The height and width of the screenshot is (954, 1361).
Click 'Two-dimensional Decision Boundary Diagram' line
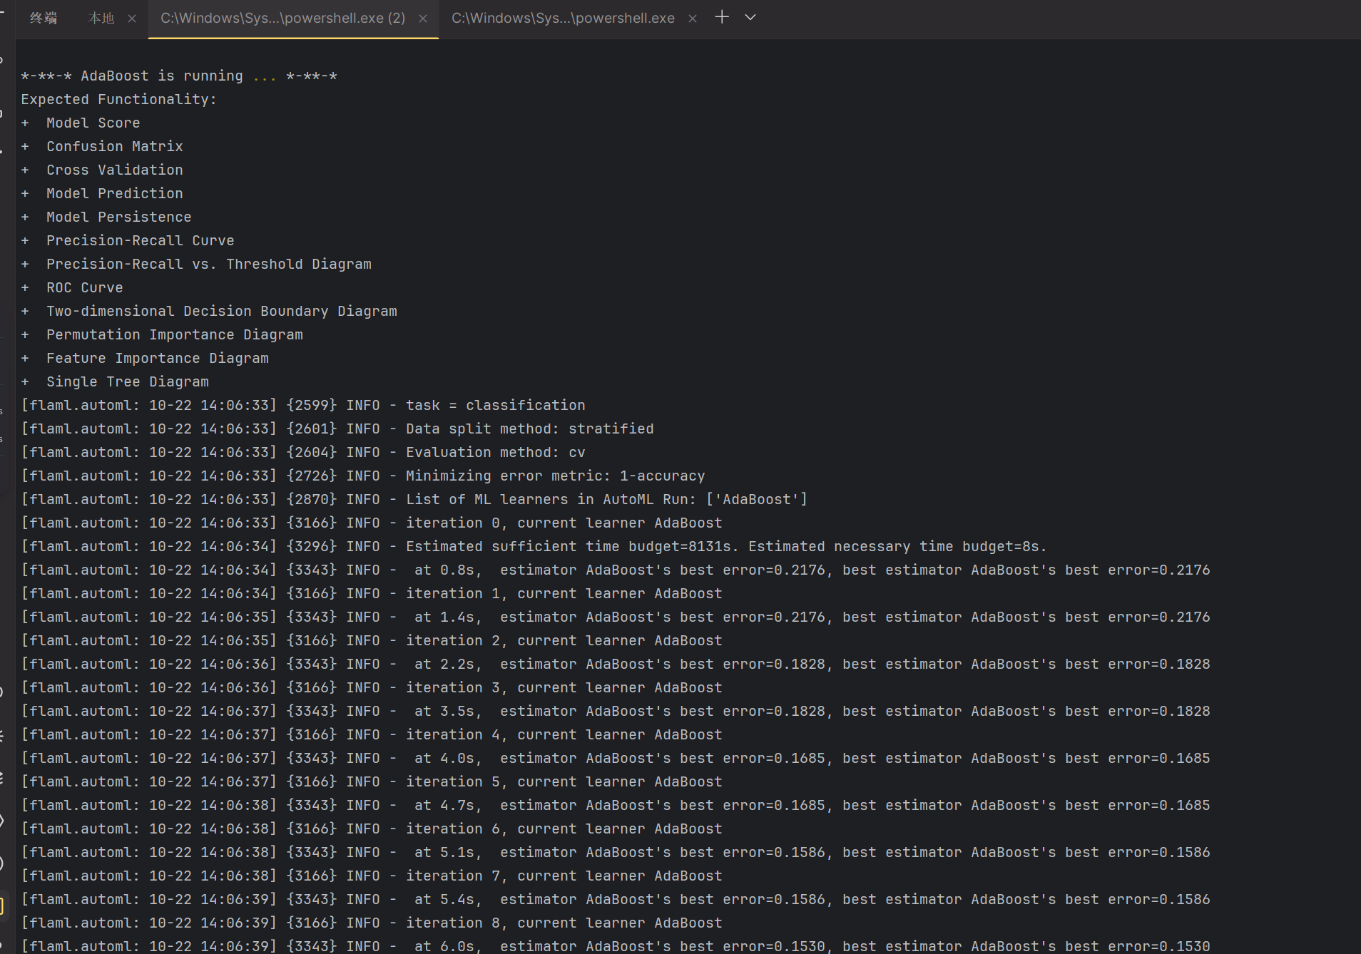[x=209, y=311]
